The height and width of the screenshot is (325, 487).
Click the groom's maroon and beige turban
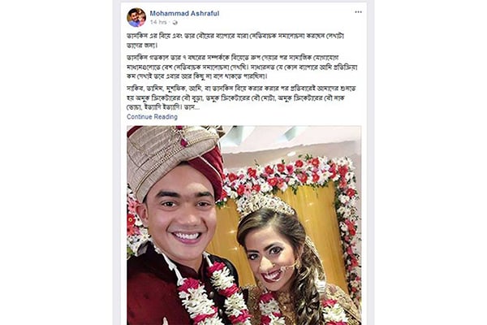click(174, 158)
